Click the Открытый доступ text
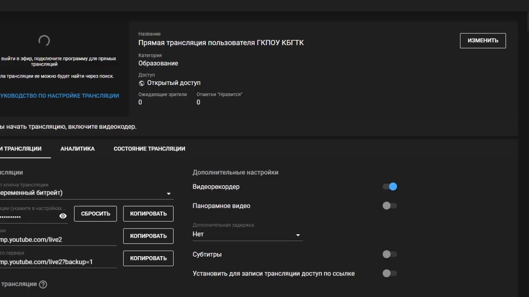Viewport: 529px width, 297px height. 174,83
